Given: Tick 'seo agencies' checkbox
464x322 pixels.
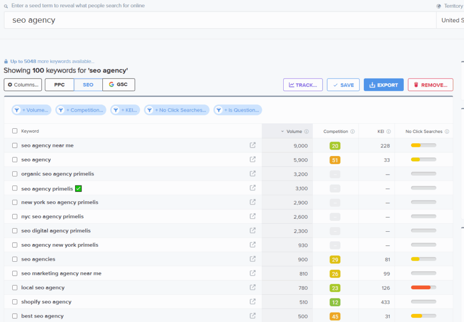Looking at the screenshot, I should (x=15, y=259).
